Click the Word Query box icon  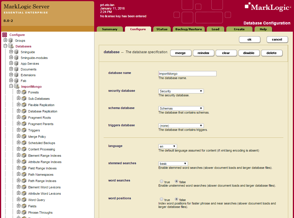click(x=24, y=200)
